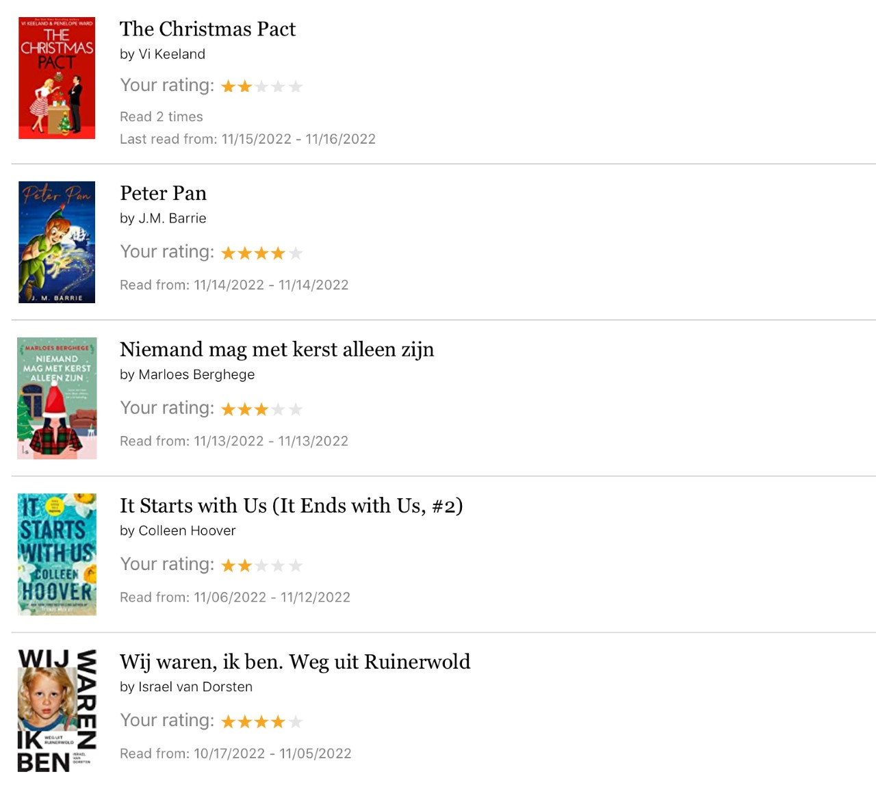Open Wij waren, ik ben cover image
The width and height of the screenshot is (876, 785).
coord(57,710)
